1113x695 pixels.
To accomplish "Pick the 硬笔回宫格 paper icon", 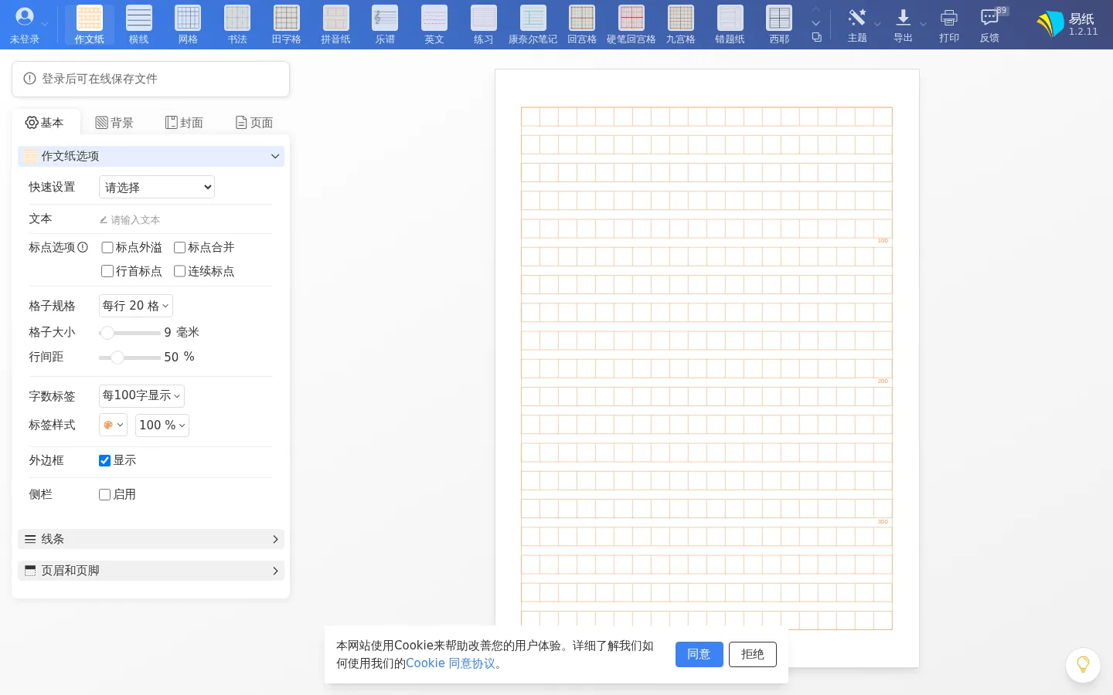I will coord(631,24).
